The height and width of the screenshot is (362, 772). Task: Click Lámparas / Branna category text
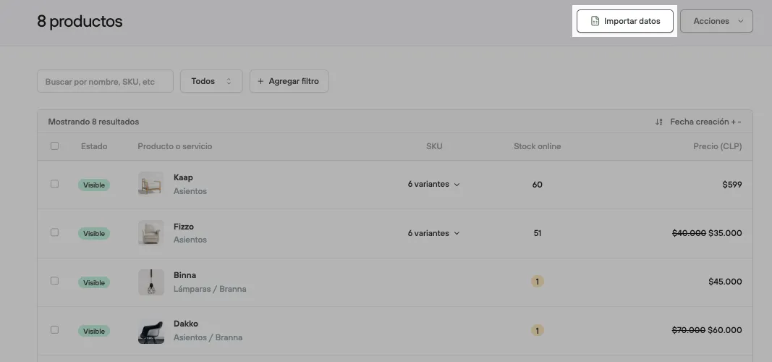[210, 289]
